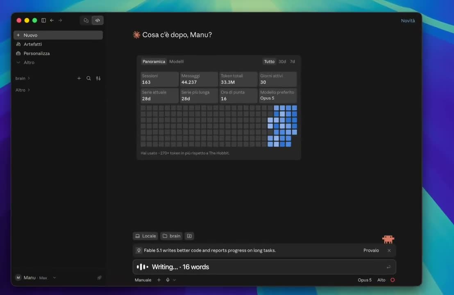Open filter settings for brain section

click(98, 78)
